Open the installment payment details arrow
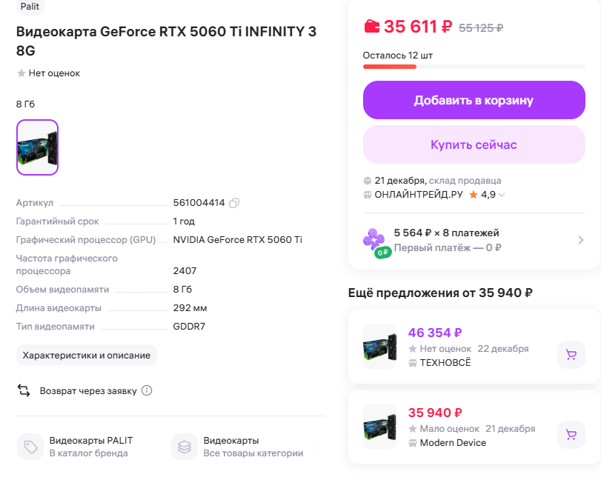 [x=581, y=240]
